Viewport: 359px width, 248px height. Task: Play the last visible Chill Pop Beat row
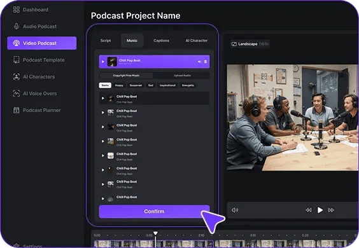click(103, 198)
